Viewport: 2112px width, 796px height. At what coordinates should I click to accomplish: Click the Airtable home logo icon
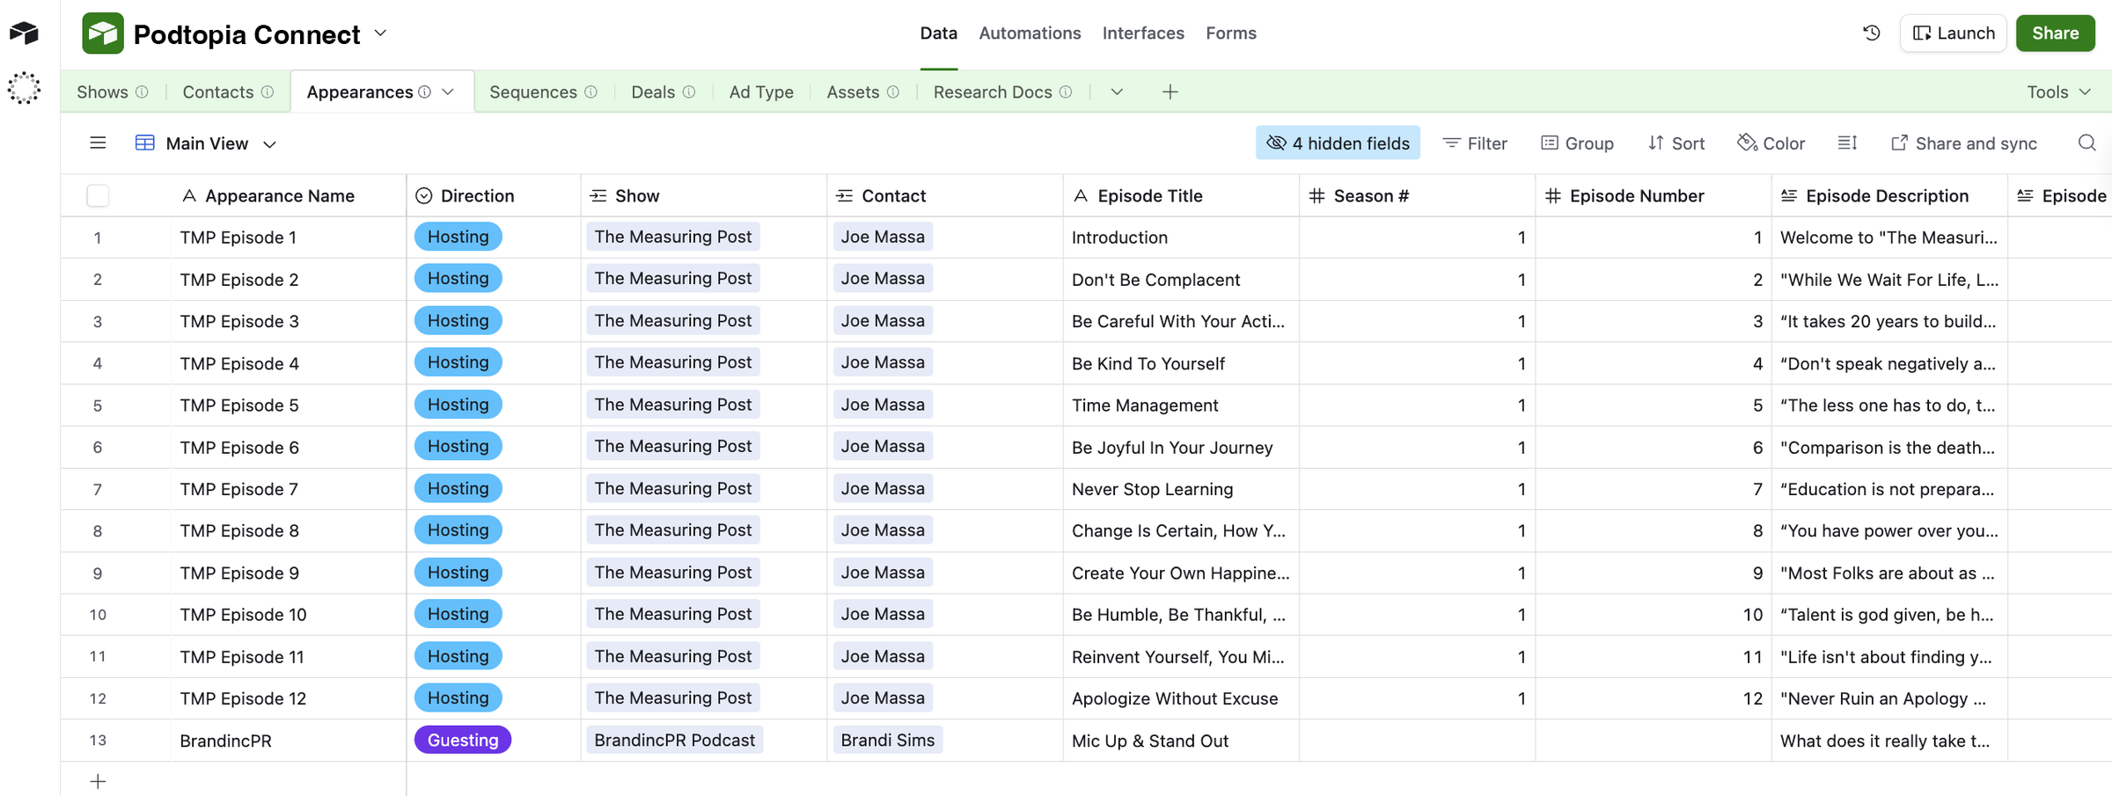(24, 33)
